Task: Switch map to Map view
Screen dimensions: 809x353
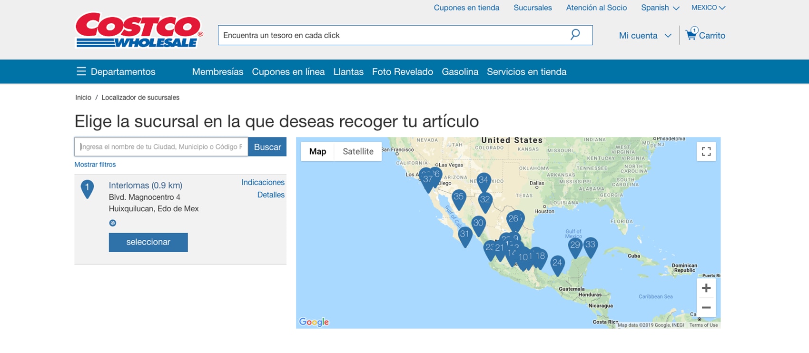Action: click(317, 151)
